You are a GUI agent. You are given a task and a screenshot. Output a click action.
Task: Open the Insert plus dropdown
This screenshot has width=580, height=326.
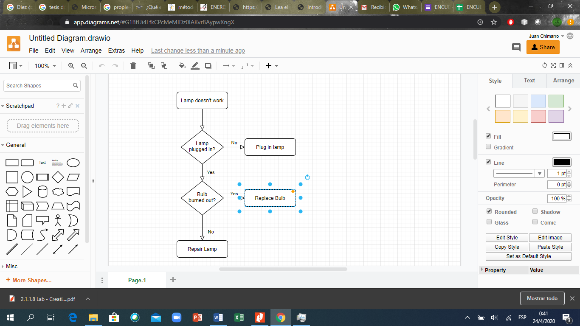point(272,66)
